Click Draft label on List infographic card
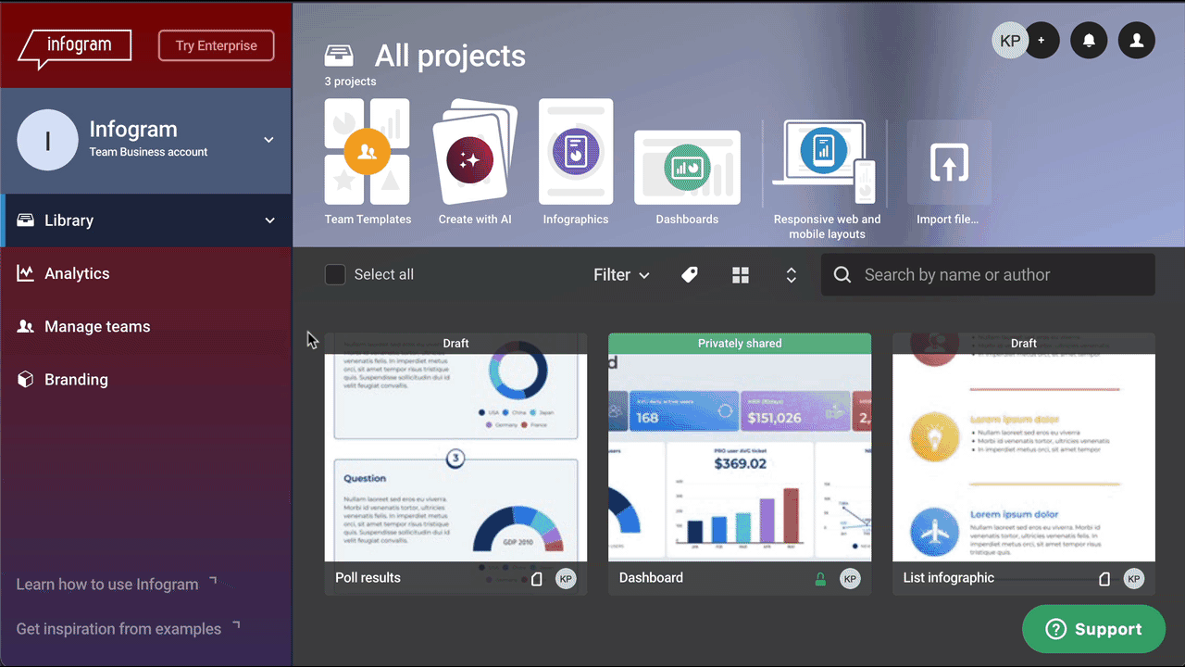 click(1024, 344)
